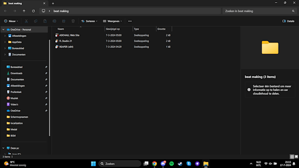Expand Bureaublad node under OneDrive

click(5, 48)
